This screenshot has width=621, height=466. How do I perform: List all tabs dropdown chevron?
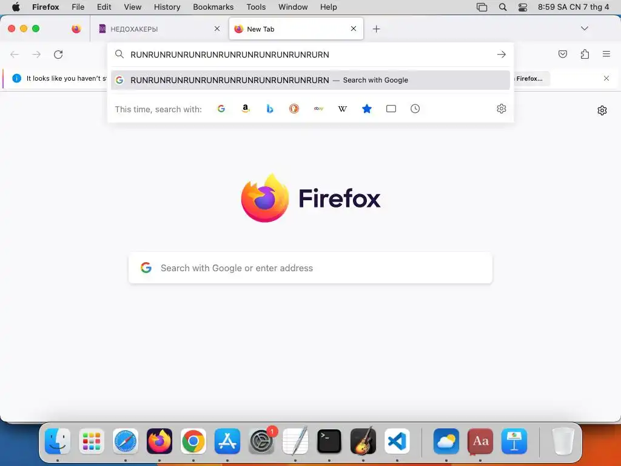(x=585, y=29)
